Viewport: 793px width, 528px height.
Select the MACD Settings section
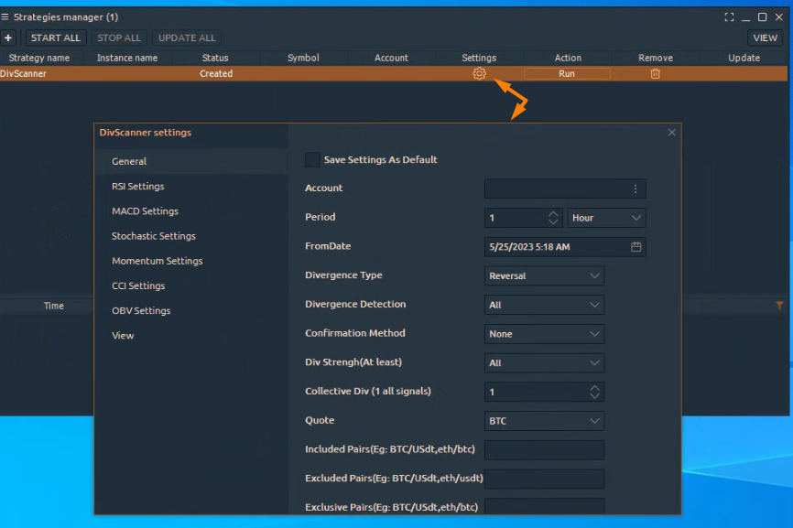[x=145, y=211]
